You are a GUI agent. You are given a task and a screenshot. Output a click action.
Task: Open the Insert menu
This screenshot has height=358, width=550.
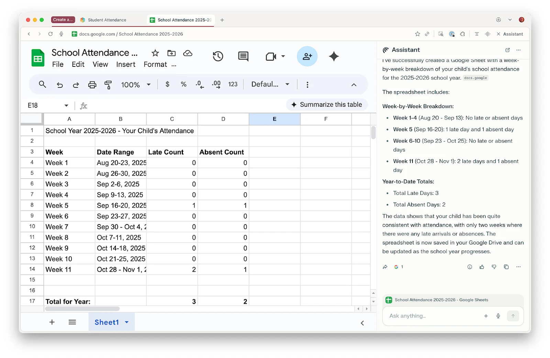pos(125,64)
